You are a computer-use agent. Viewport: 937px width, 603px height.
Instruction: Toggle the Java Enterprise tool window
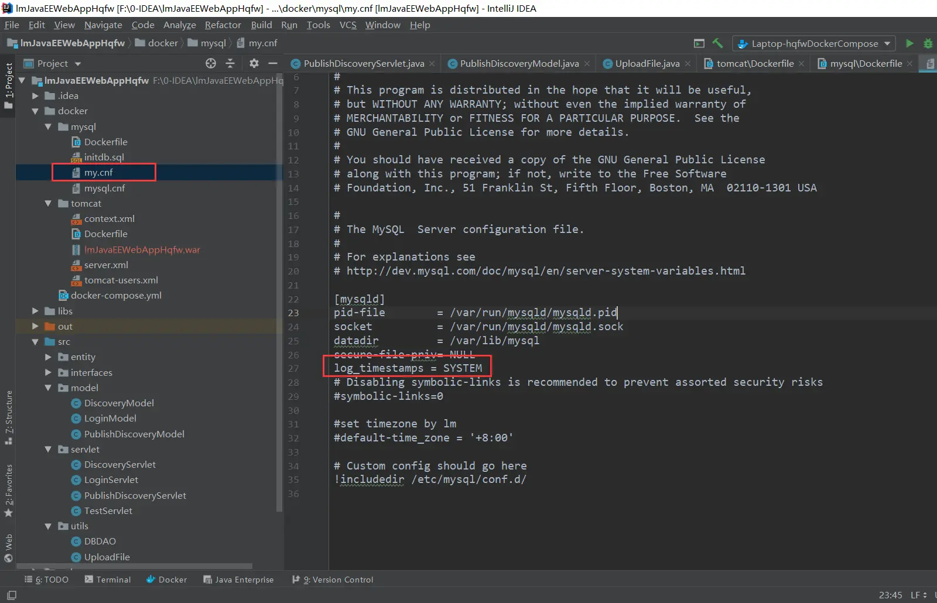click(x=238, y=580)
